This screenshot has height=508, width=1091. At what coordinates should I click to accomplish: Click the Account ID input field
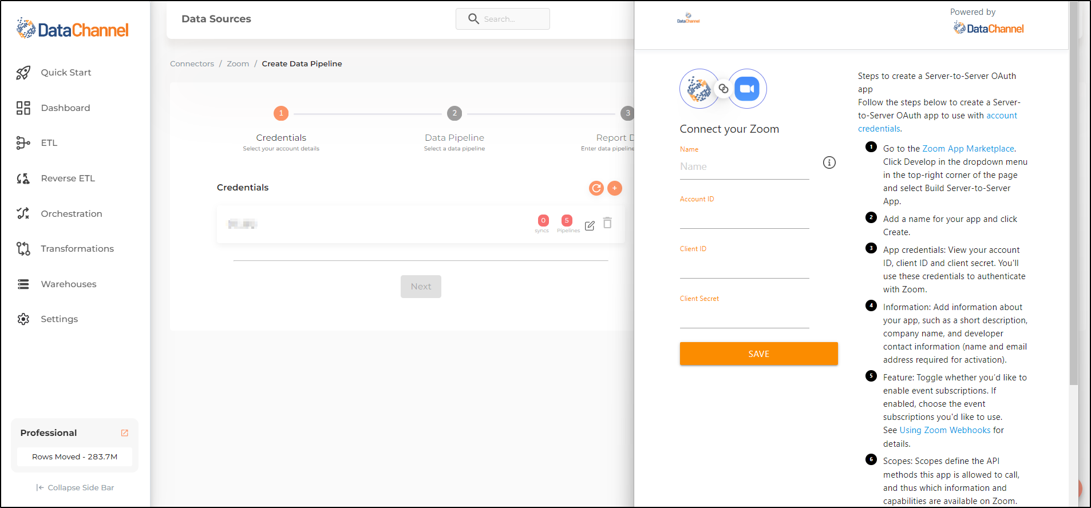pyautogui.click(x=744, y=217)
